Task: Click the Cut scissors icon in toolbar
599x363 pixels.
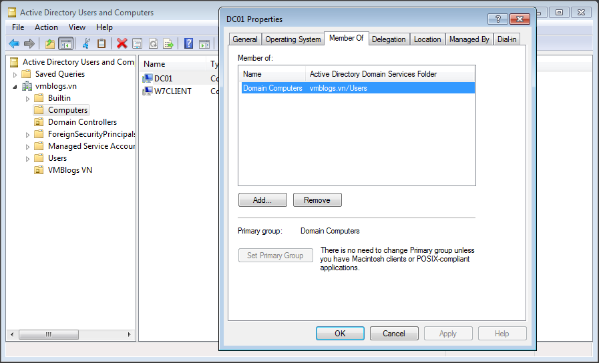Action: [85, 43]
